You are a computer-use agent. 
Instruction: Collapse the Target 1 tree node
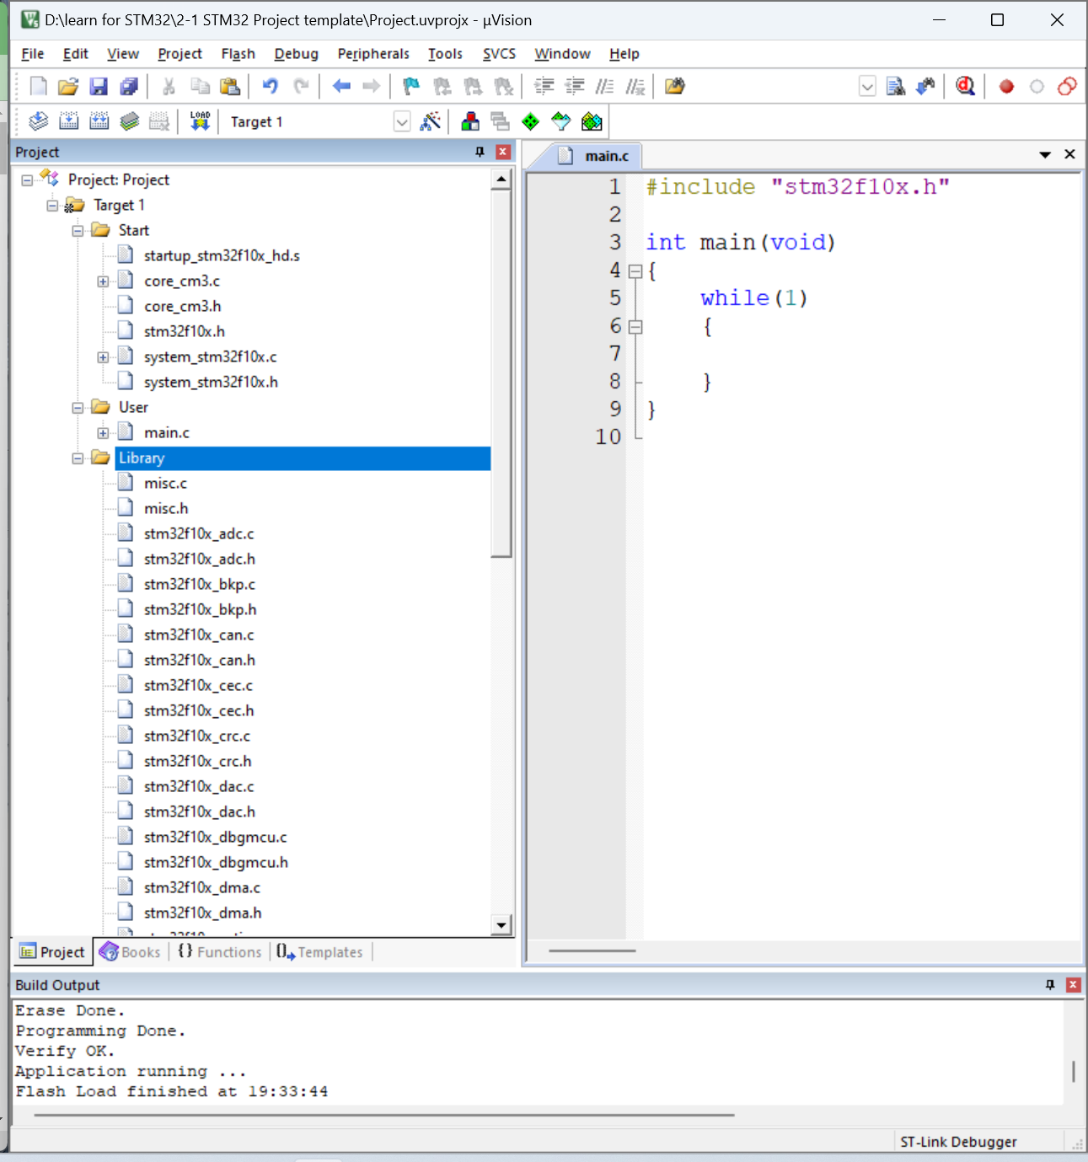pos(52,206)
